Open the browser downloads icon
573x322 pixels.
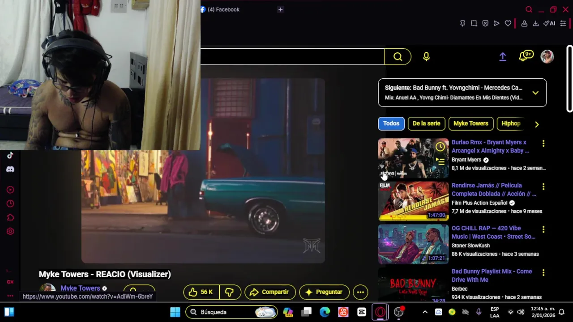(x=535, y=23)
